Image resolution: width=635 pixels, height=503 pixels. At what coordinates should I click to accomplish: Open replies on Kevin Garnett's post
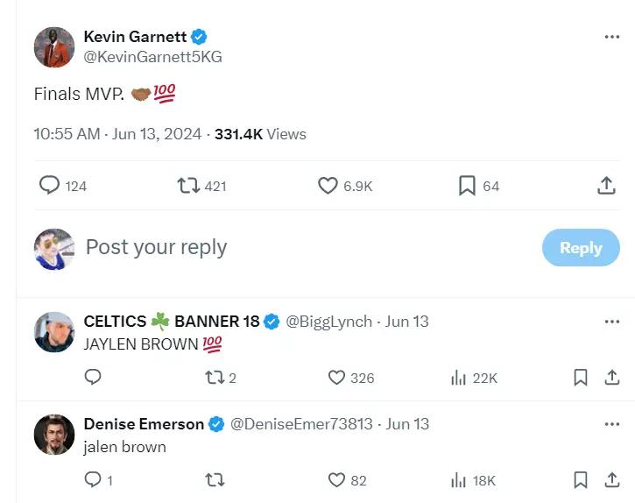(50, 186)
